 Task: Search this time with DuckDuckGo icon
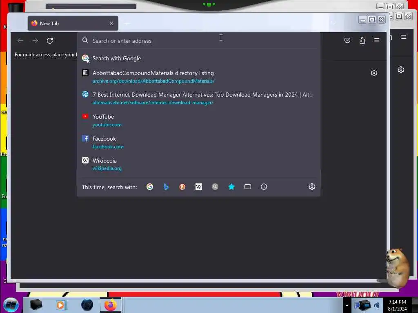click(x=182, y=187)
